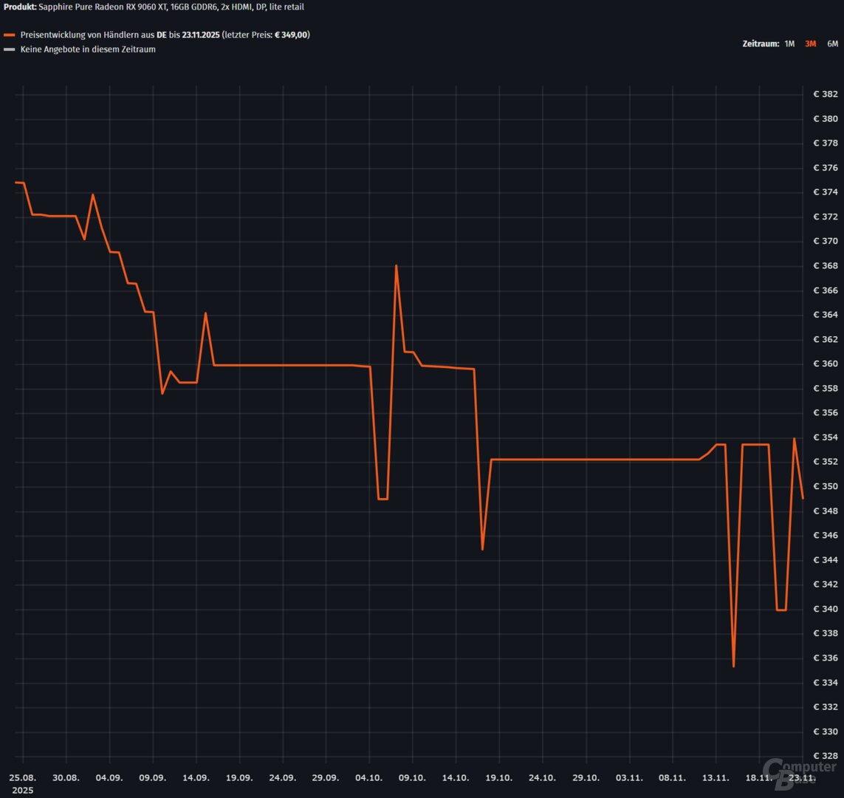Click the 04.10. date axis label
The height and width of the screenshot is (798, 844).
pyautogui.click(x=368, y=778)
